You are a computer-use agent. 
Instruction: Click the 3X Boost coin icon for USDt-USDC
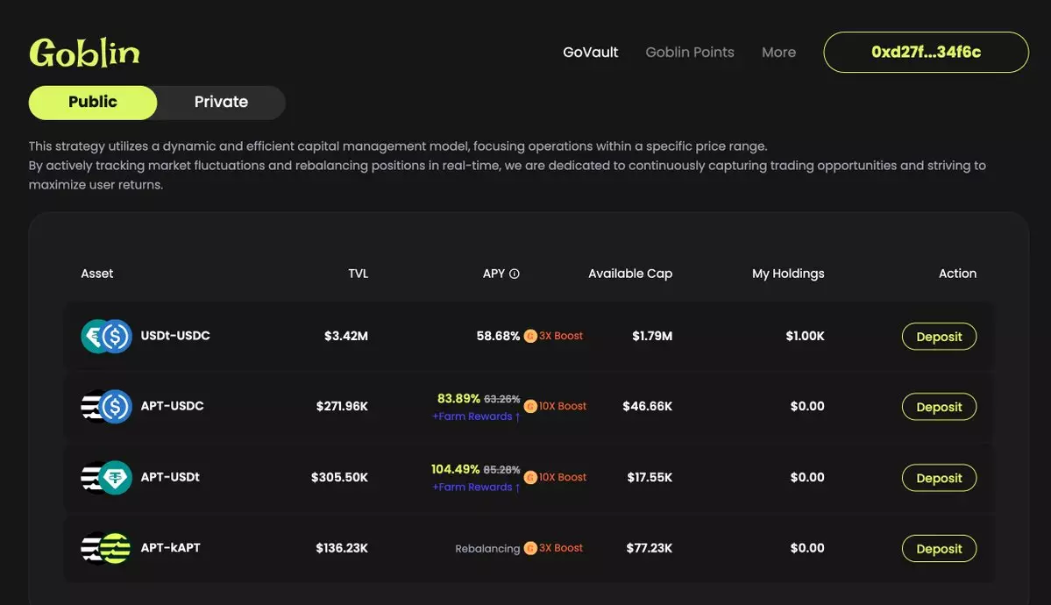point(530,336)
